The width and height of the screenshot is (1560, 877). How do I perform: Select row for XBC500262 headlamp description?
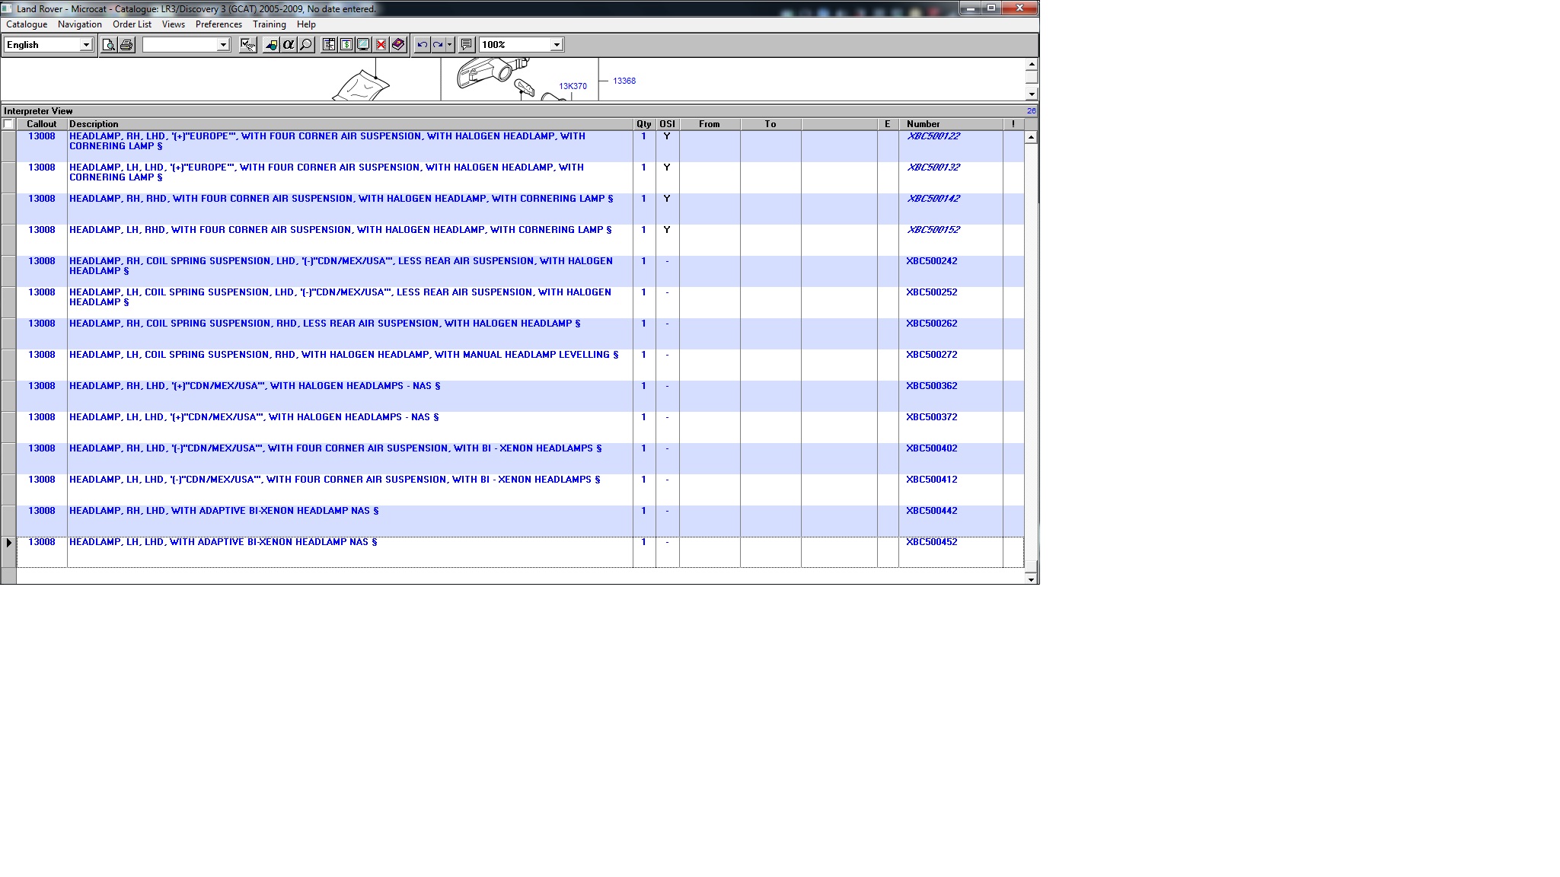point(324,324)
